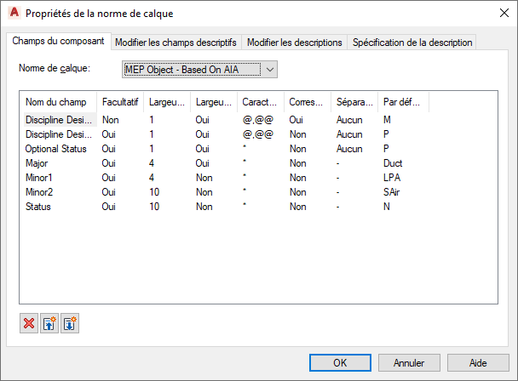This screenshot has height=381, width=518.
Task: Click the Facultatif column header
Action: point(120,102)
